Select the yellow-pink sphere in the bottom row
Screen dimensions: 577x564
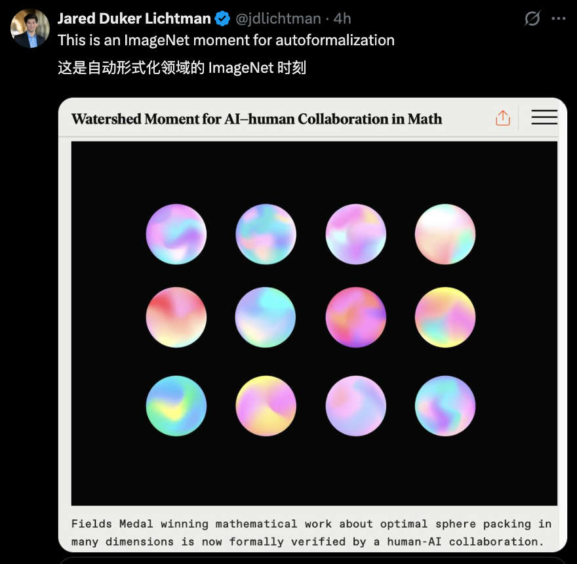click(x=266, y=406)
